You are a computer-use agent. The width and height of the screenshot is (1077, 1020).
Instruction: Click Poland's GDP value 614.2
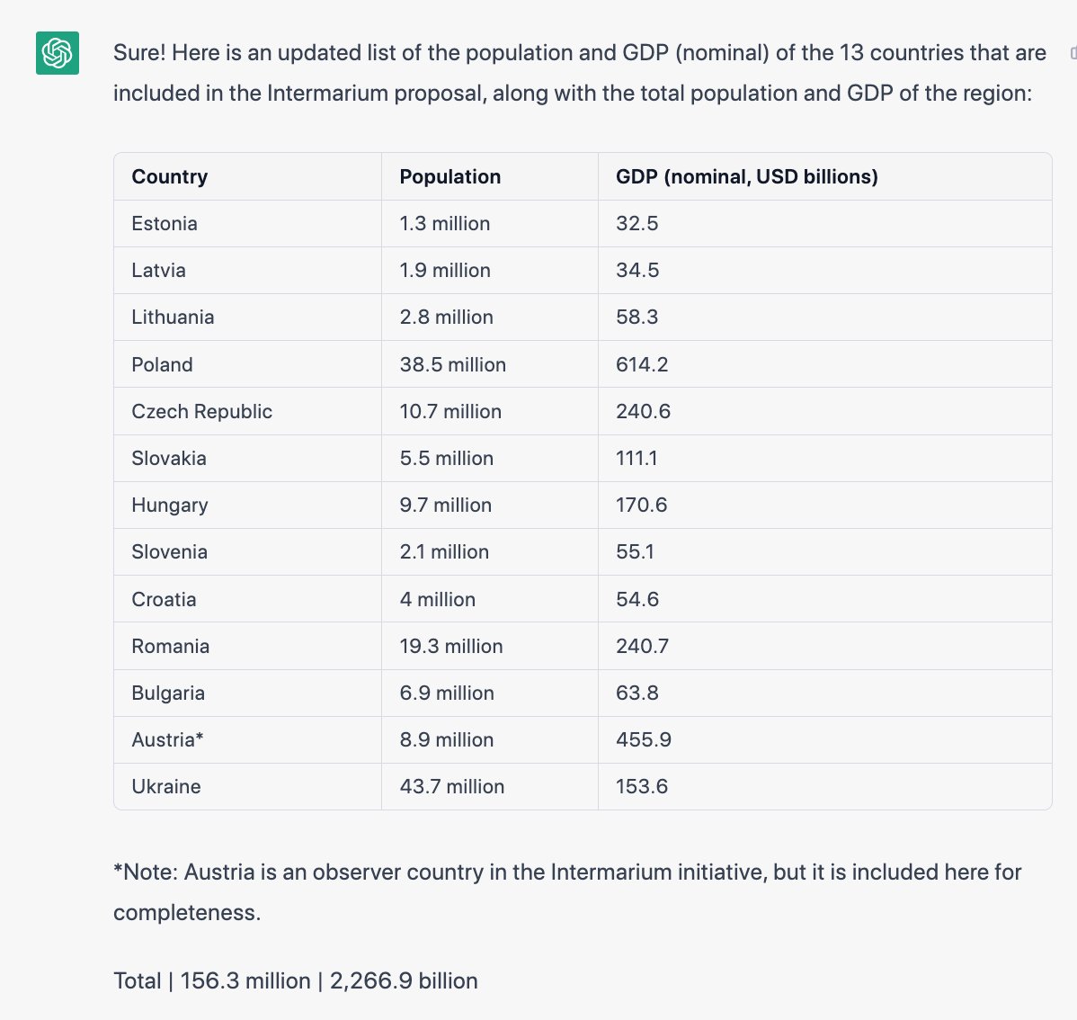(x=642, y=364)
